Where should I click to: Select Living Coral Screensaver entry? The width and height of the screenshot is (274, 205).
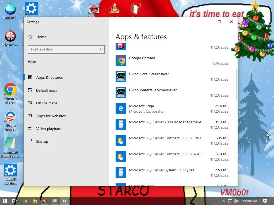tap(172, 77)
